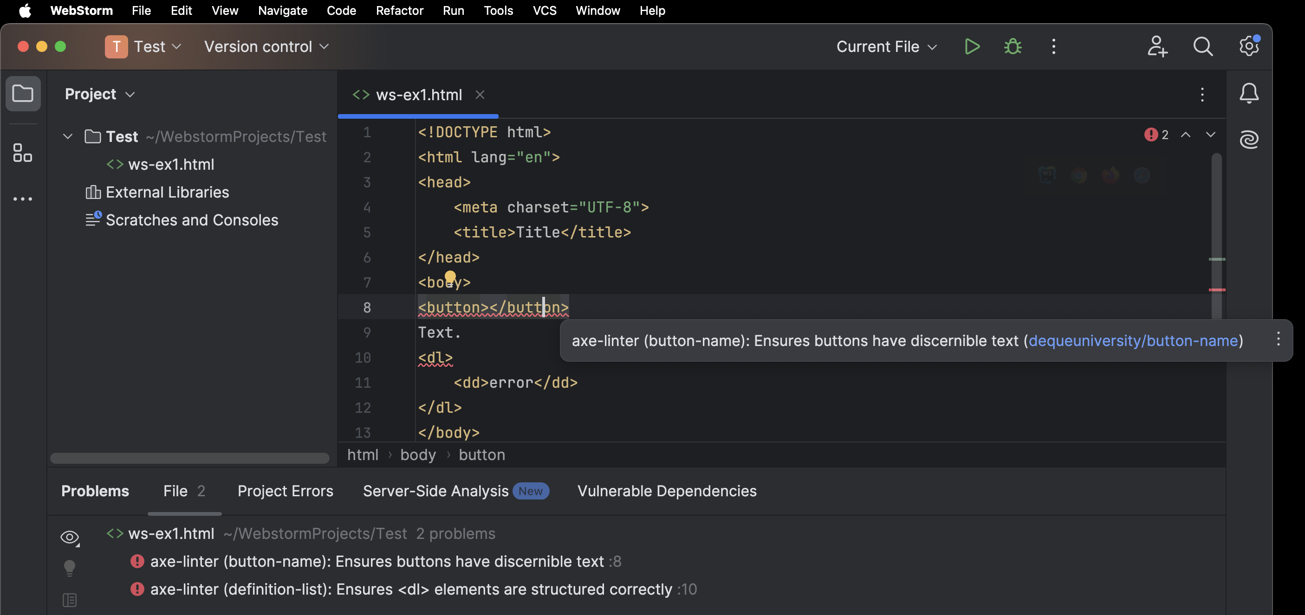Screen dimensions: 1305x615
Task: Open the AI Assistant tool window
Action: point(1249,139)
